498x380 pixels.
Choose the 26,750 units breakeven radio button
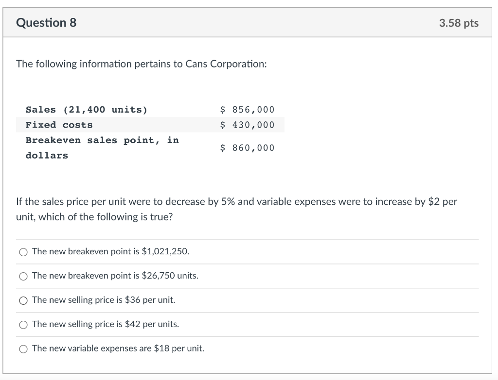click(x=23, y=276)
